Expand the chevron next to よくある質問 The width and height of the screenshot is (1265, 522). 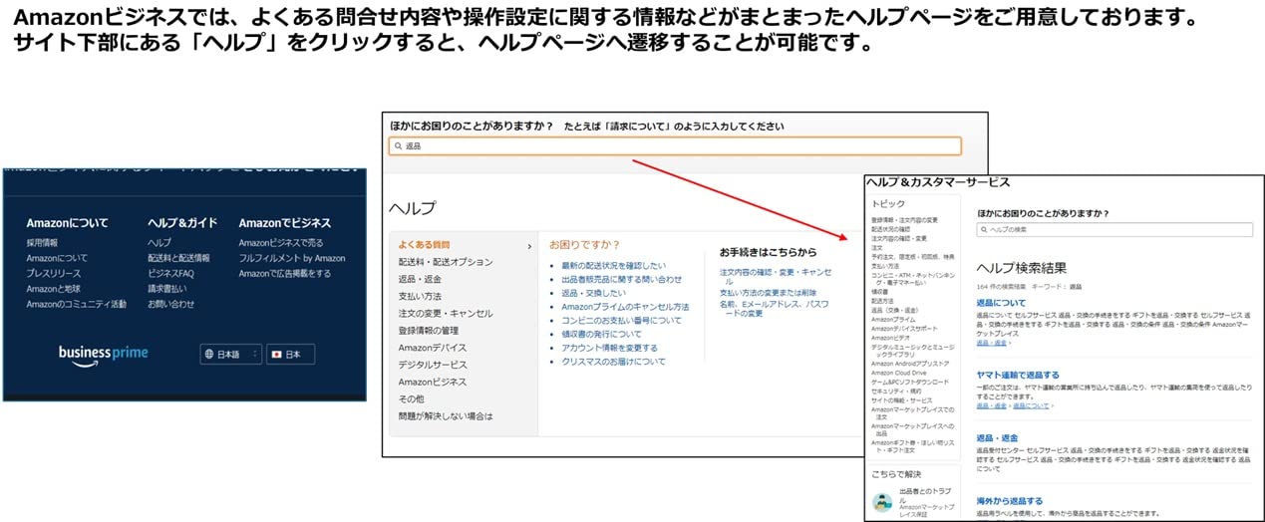coord(529,245)
